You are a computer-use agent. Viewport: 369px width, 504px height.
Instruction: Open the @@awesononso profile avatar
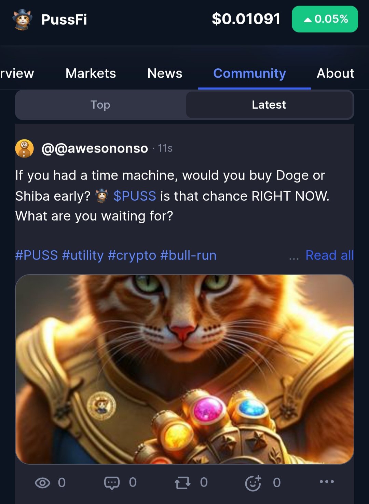click(25, 148)
